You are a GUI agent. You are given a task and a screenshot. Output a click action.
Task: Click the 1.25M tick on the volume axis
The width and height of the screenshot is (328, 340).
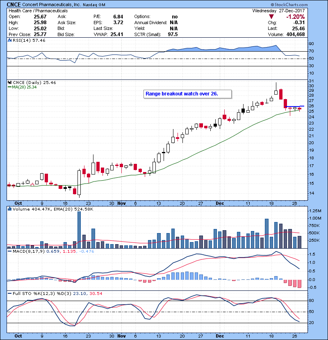(315, 211)
